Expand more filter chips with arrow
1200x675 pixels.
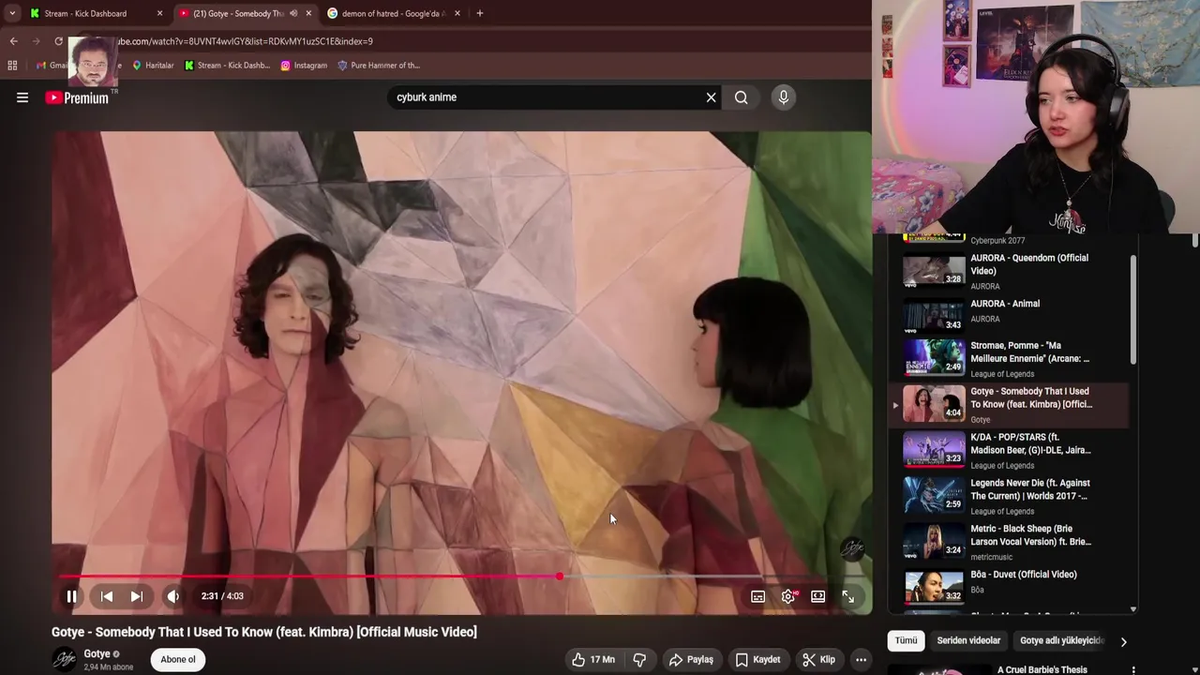pyautogui.click(x=1123, y=641)
